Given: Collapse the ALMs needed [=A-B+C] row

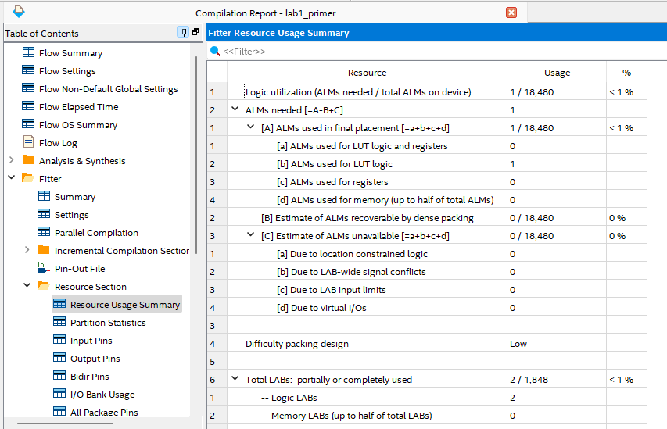Looking at the screenshot, I should (x=235, y=109).
